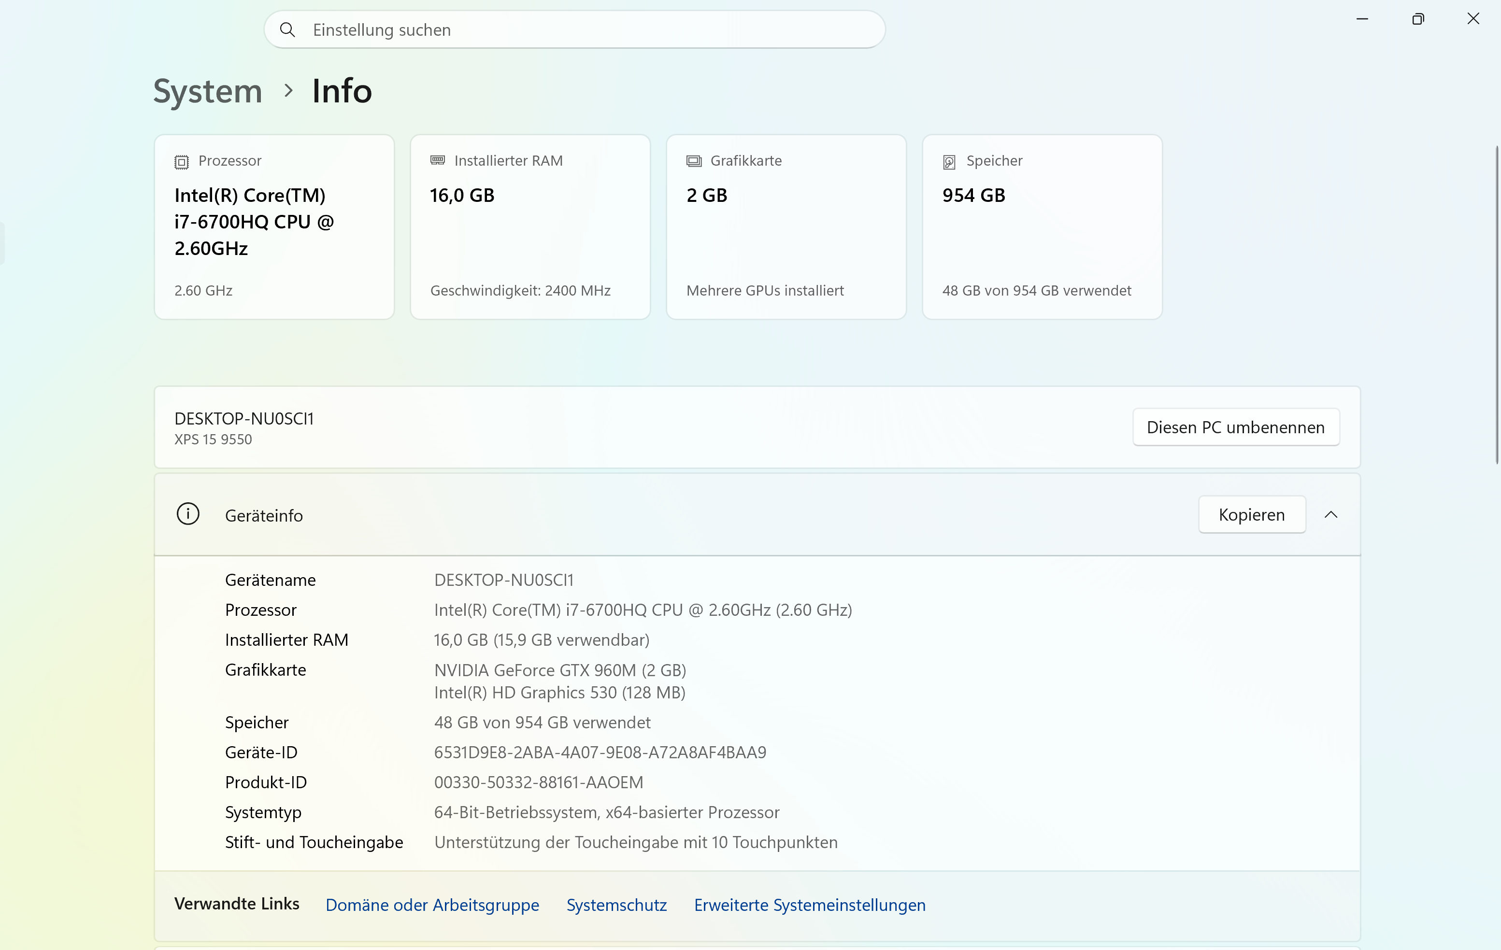
Task: Click the Grafikkarte card icon
Action: click(x=694, y=161)
